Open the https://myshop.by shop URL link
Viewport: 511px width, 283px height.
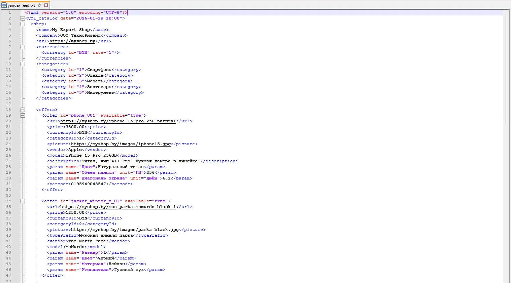[72, 41]
